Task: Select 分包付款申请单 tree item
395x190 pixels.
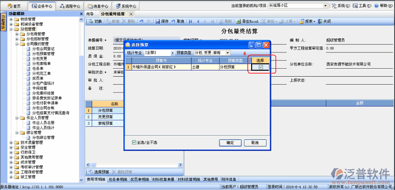Action: point(45,103)
